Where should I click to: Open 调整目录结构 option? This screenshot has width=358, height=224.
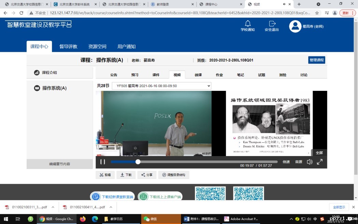point(173,175)
